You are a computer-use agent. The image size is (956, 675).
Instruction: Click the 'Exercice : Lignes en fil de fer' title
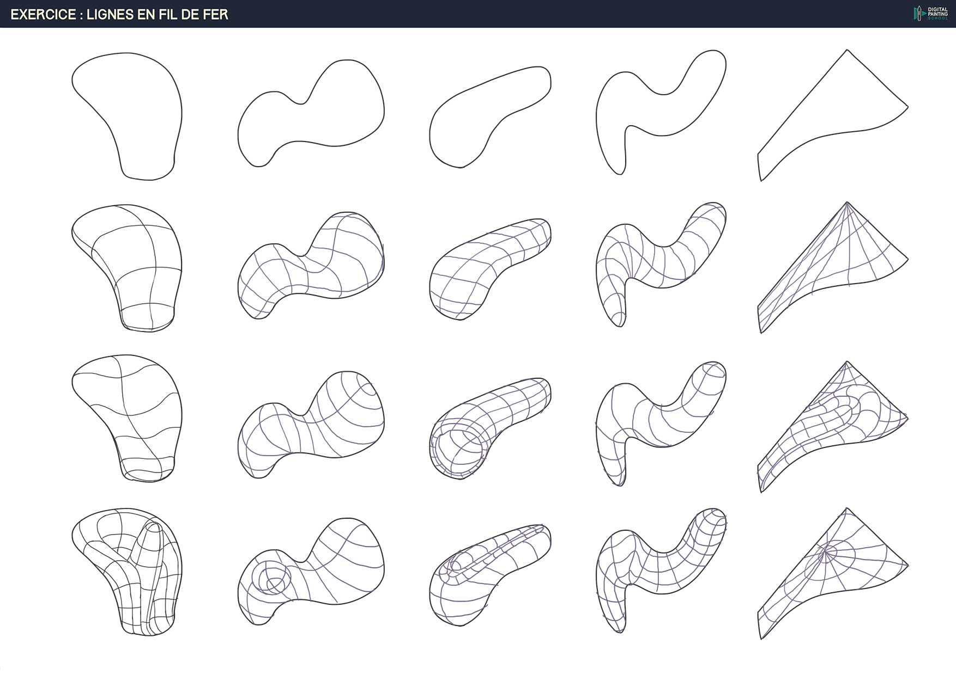[119, 15]
